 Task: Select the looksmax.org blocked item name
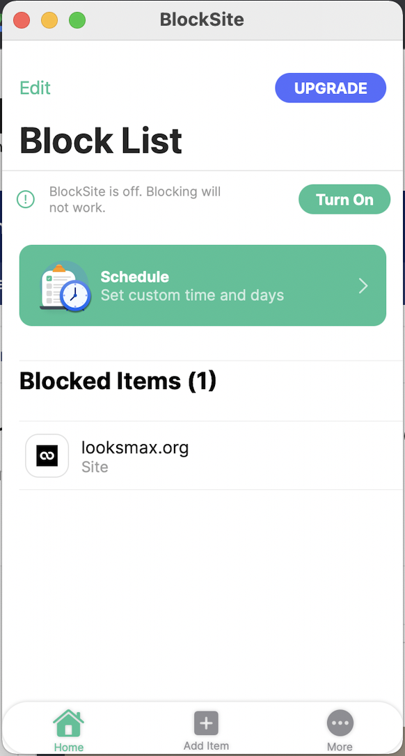(135, 448)
